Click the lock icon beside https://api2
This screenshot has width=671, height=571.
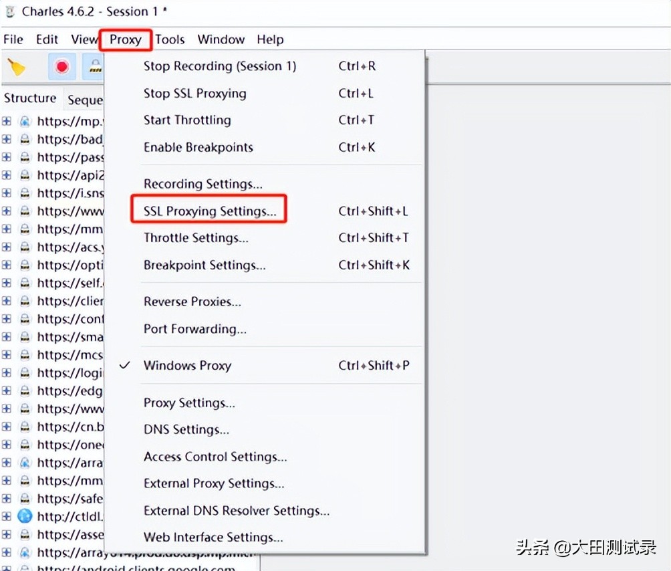(25, 175)
